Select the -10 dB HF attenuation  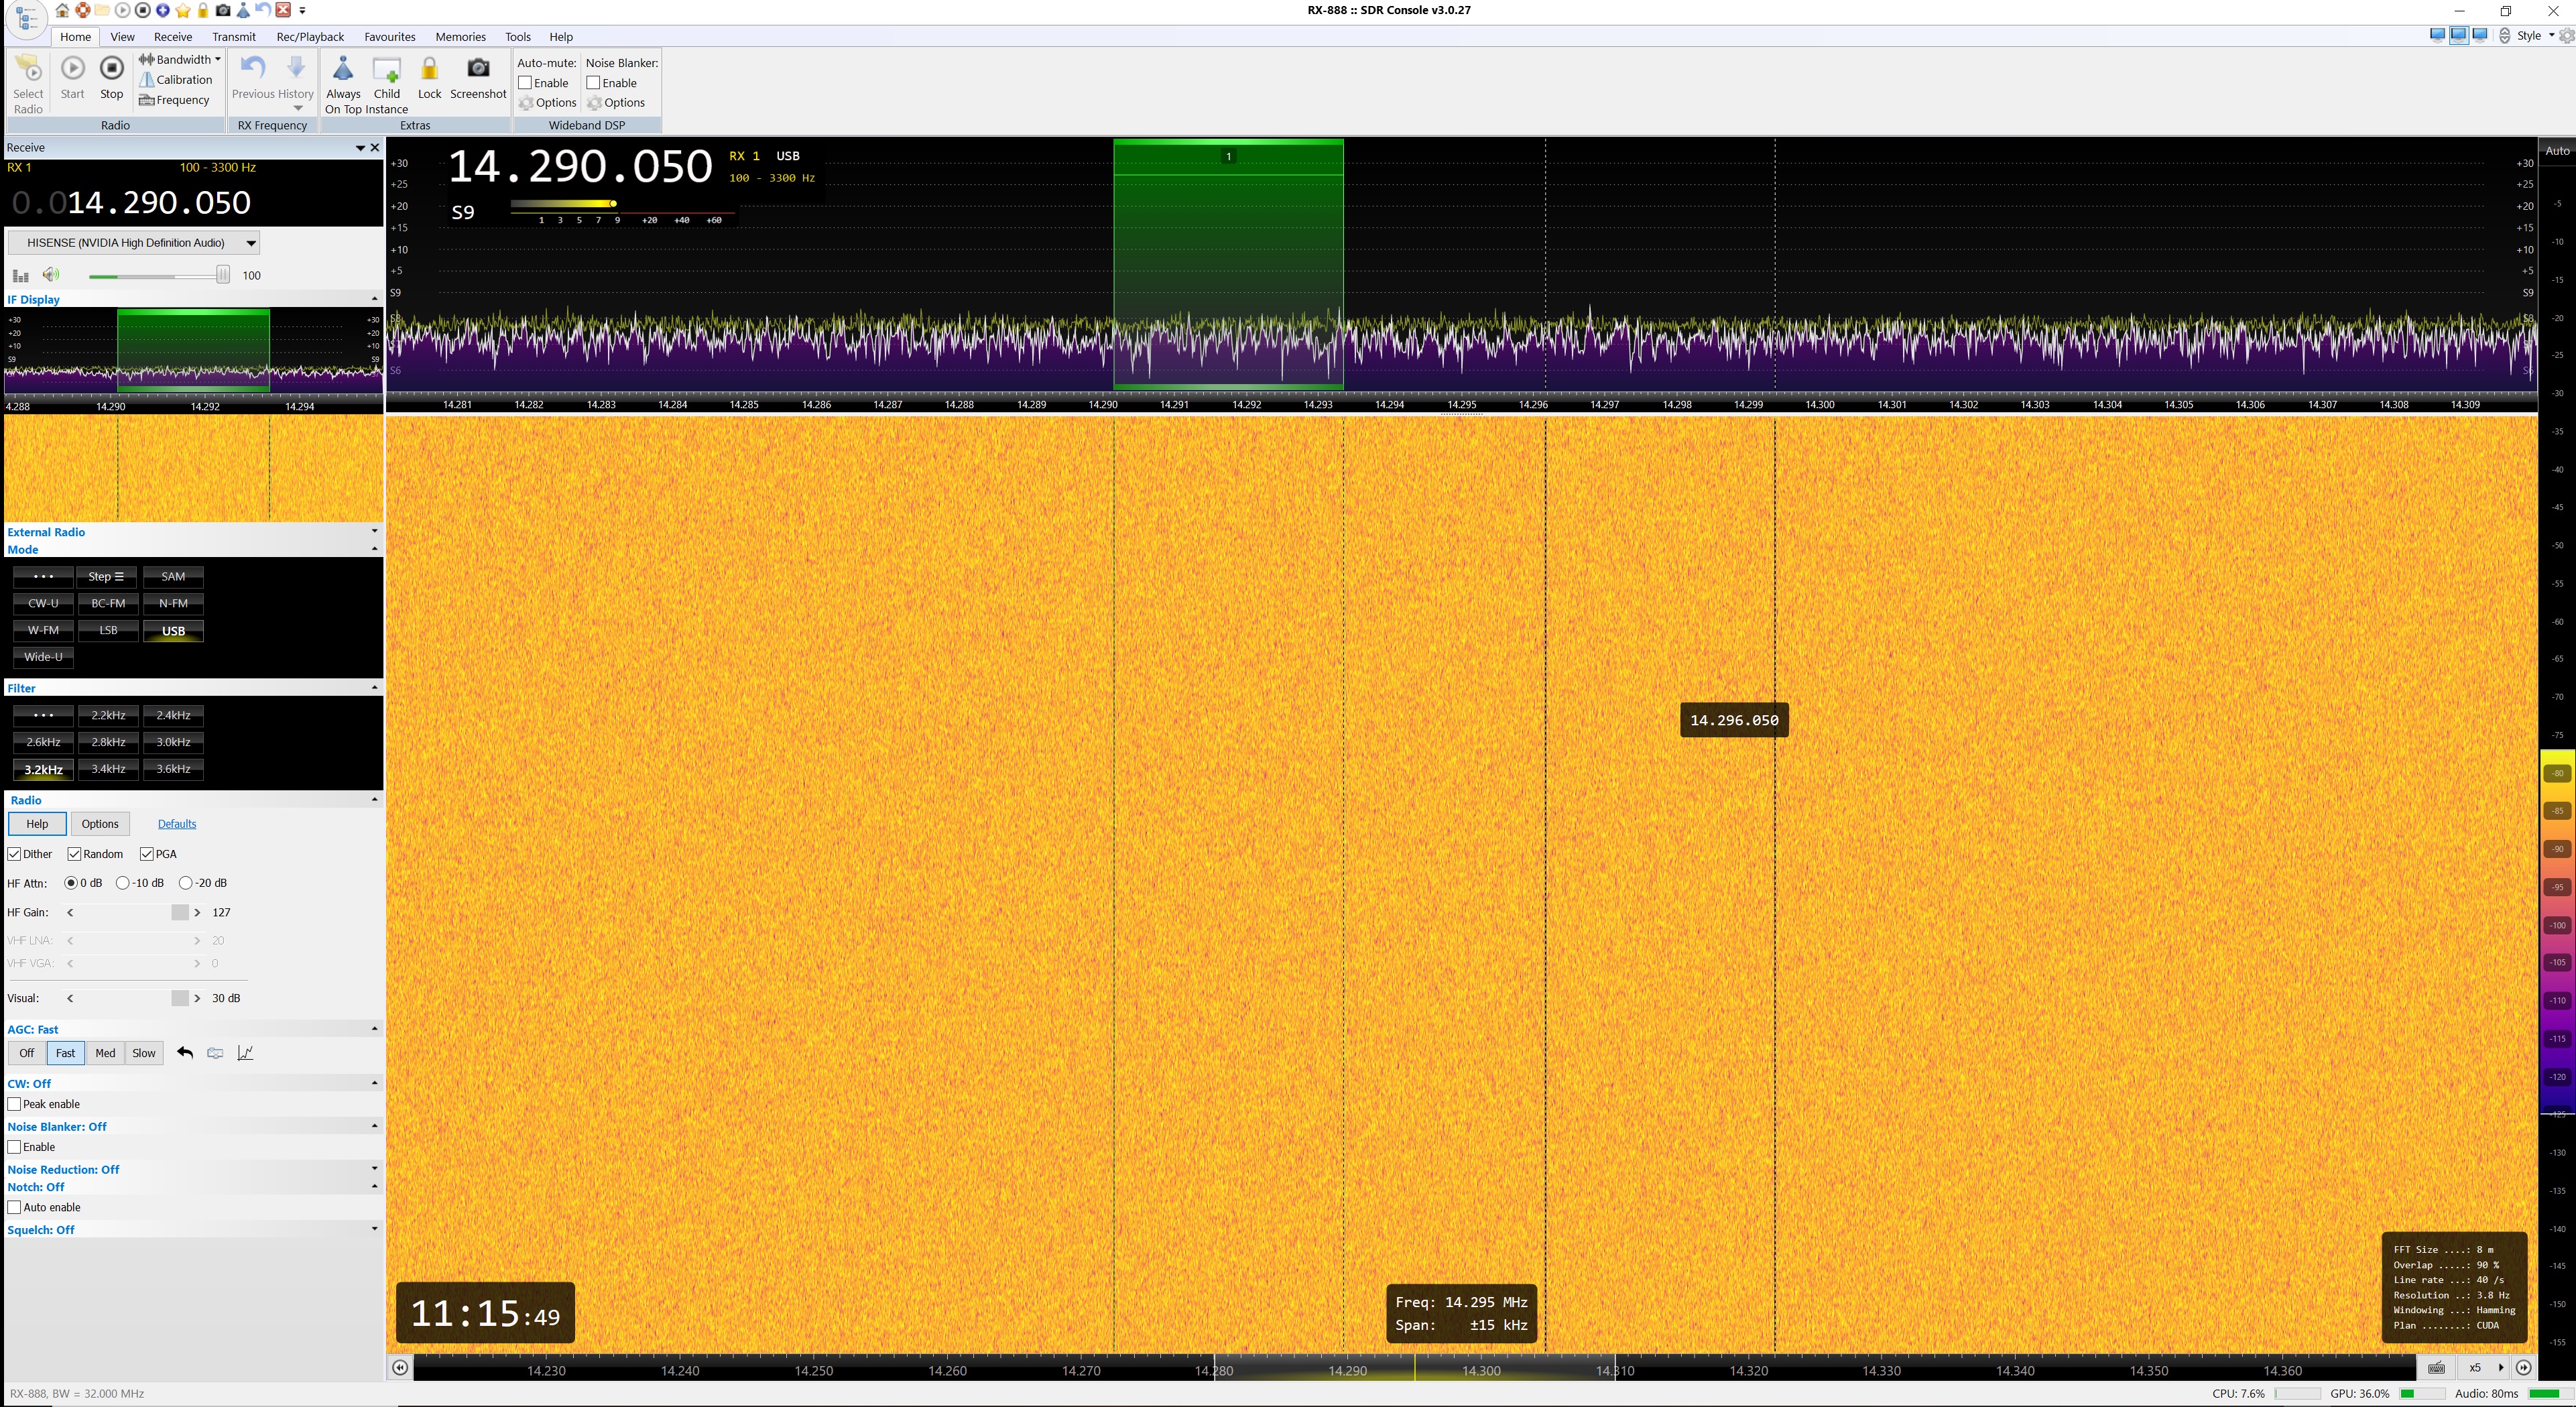click(x=123, y=883)
